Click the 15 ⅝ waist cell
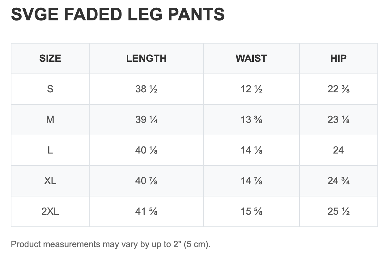This screenshot has height=257, width=387. click(x=251, y=211)
